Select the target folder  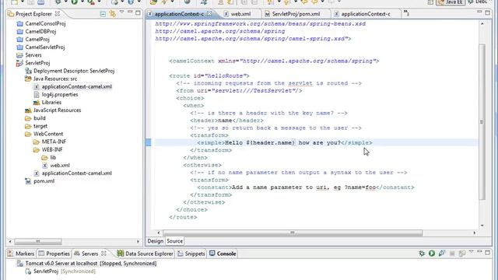40,126
